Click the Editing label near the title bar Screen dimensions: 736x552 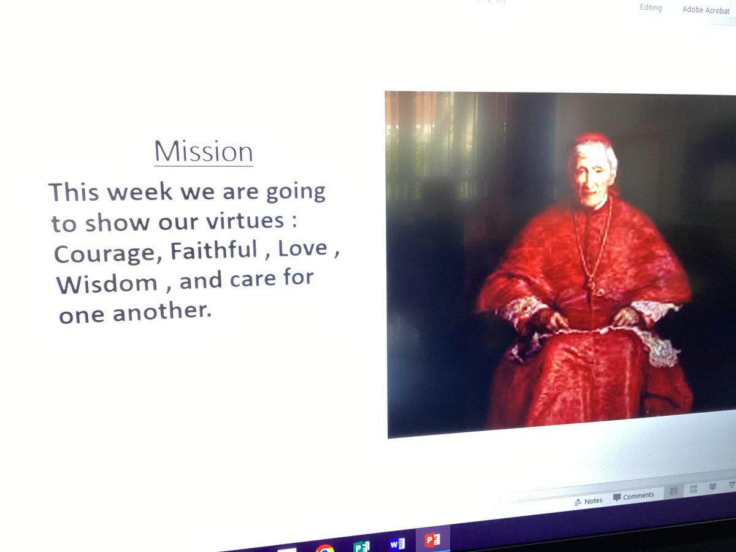click(650, 7)
